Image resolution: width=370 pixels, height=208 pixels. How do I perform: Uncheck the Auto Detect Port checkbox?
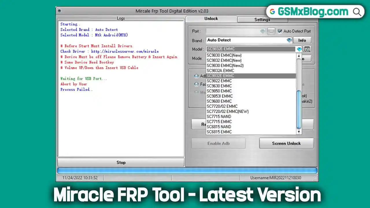point(280,31)
